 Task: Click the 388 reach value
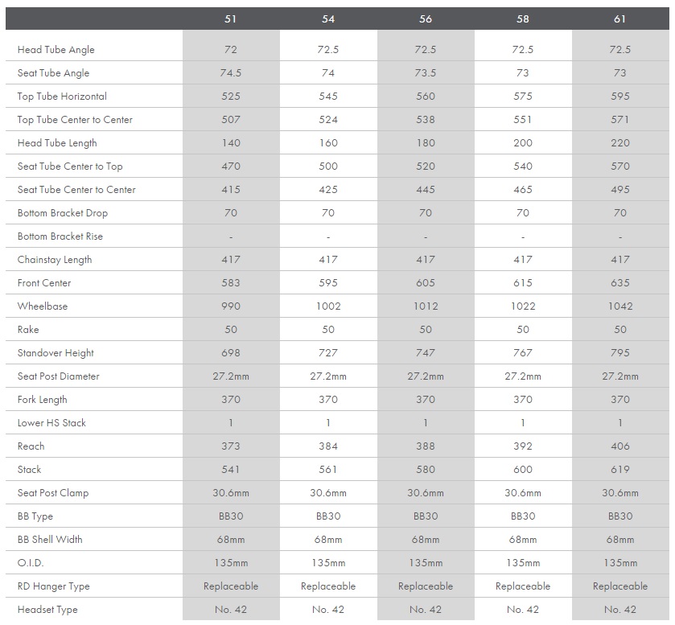(x=426, y=446)
